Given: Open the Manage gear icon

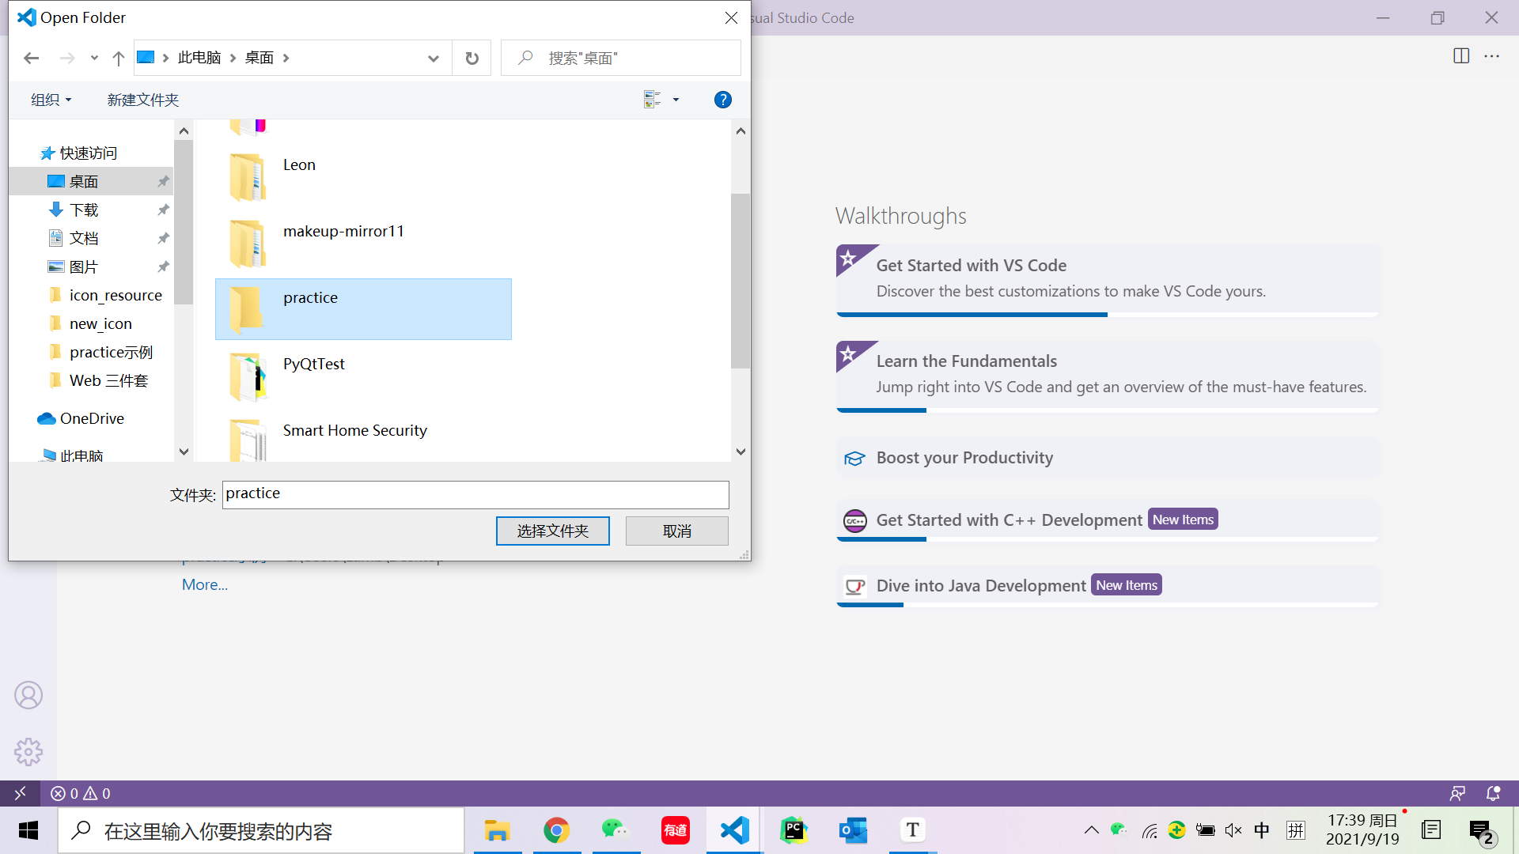Looking at the screenshot, I should 28,751.
